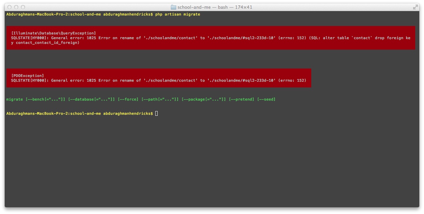Click 'contact_contact_id_foreign)' text in first error
Screen dimensions: 424x214
click(48, 43)
